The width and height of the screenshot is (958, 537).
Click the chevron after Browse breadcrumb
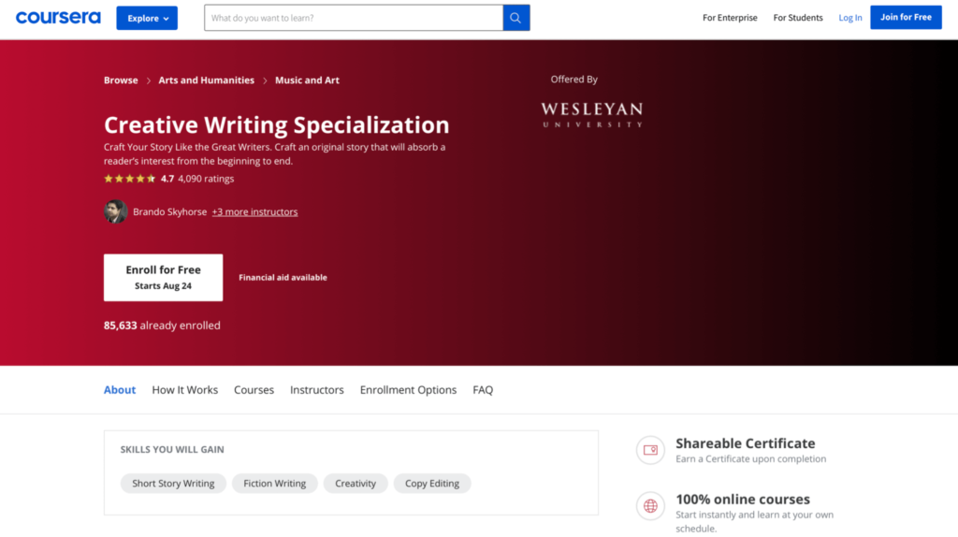149,80
